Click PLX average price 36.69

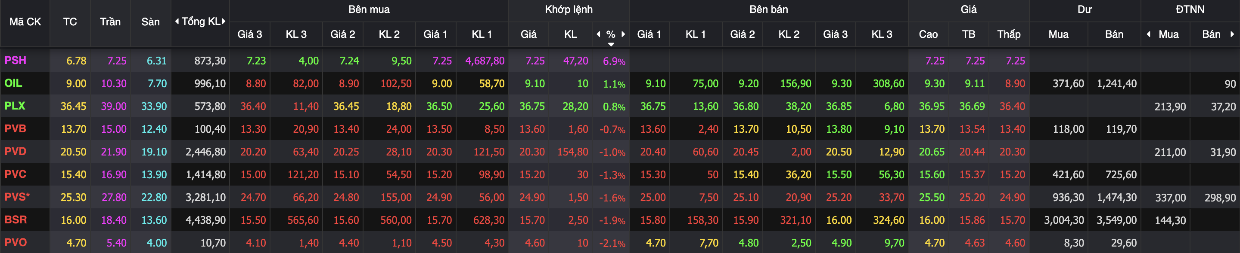point(972,106)
